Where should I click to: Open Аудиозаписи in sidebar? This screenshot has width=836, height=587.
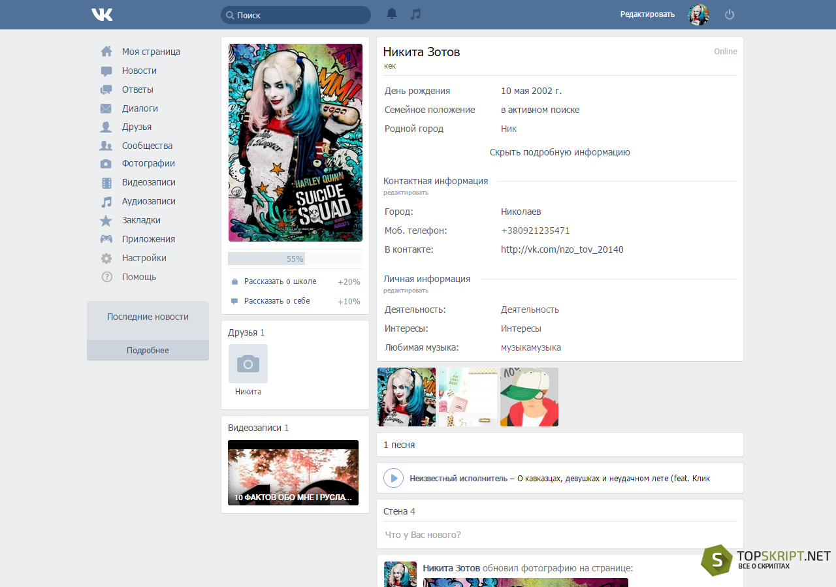coord(148,201)
